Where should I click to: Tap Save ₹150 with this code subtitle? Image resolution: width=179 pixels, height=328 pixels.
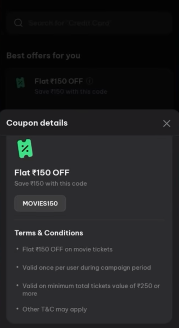(x=51, y=183)
